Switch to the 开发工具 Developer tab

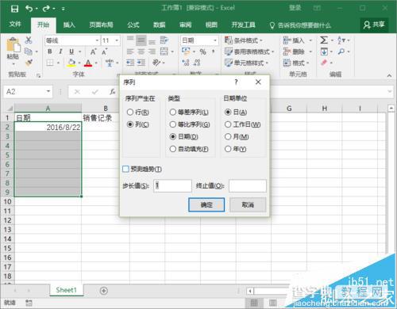coord(243,25)
